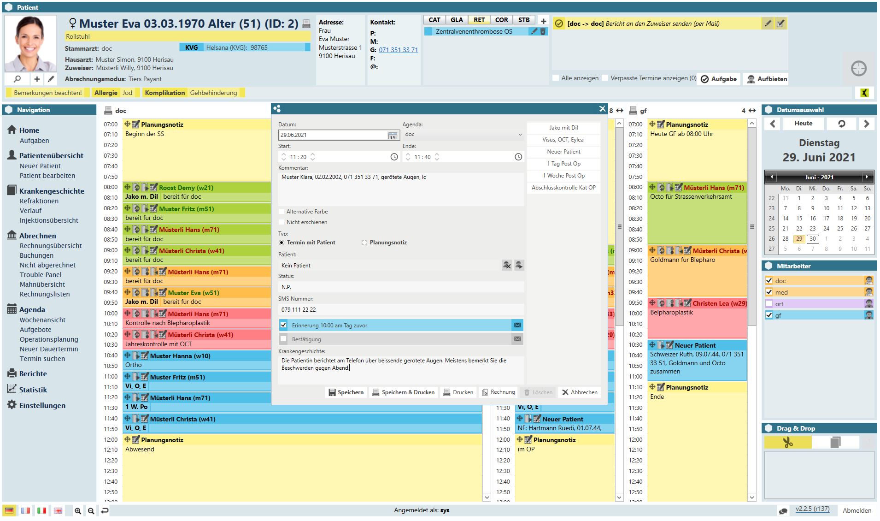Click the envelope icon on Erinnerung row
Viewport: 880px width, 521px height.
pos(517,326)
